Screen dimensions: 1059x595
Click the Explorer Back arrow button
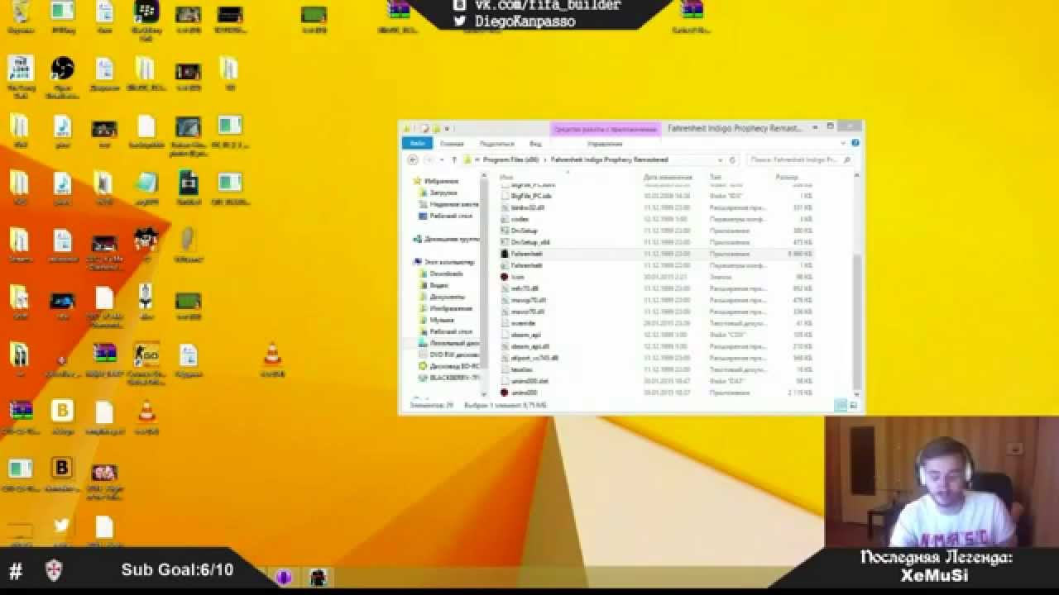[x=413, y=159]
